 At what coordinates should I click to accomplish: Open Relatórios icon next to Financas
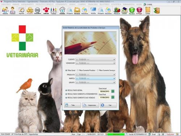(x=108, y=11)
